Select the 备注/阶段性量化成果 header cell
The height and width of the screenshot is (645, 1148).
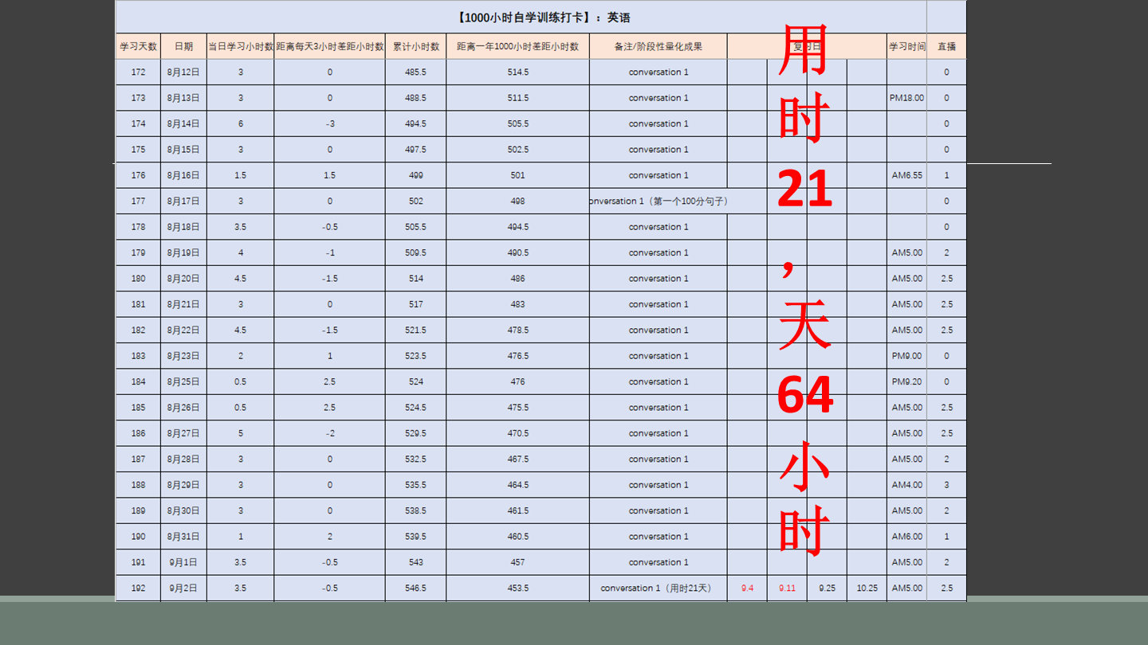(658, 46)
